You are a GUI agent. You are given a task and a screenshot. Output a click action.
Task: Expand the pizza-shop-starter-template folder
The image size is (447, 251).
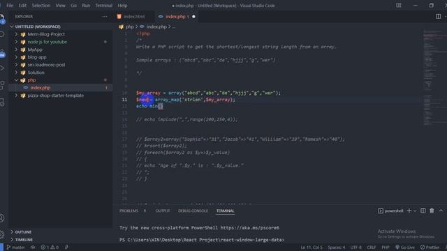(56, 96)
